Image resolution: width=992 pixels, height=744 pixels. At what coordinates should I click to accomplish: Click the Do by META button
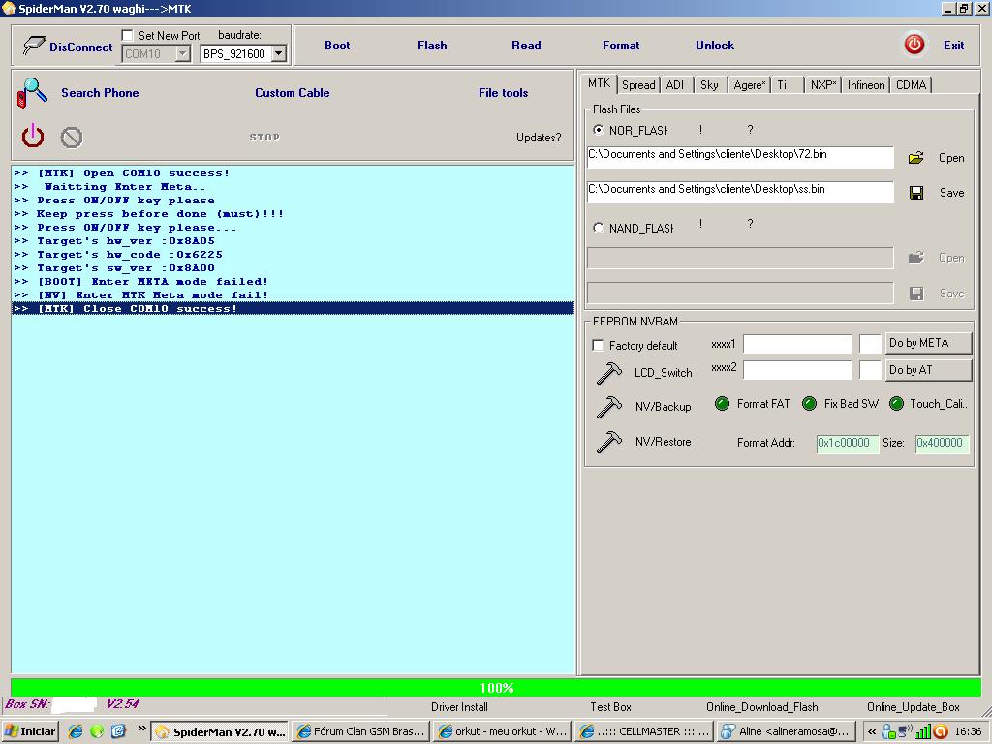point(927,343)
